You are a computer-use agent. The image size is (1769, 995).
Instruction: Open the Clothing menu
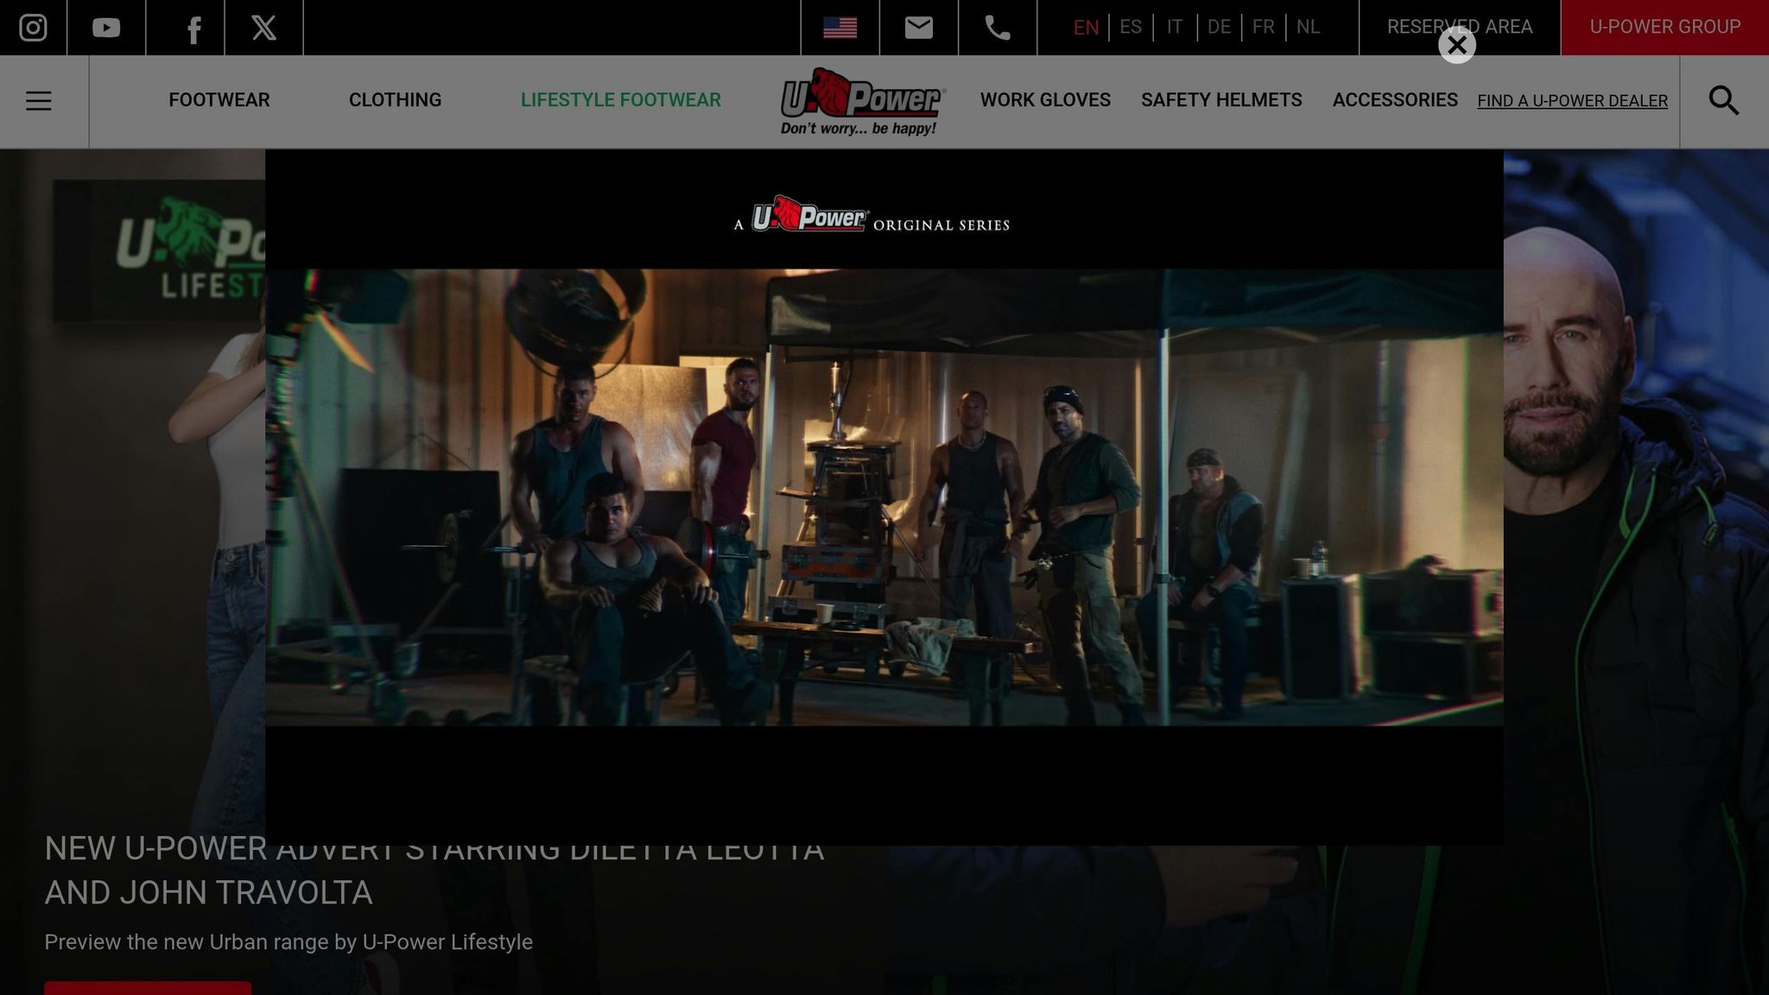click(x=395, y=100)
